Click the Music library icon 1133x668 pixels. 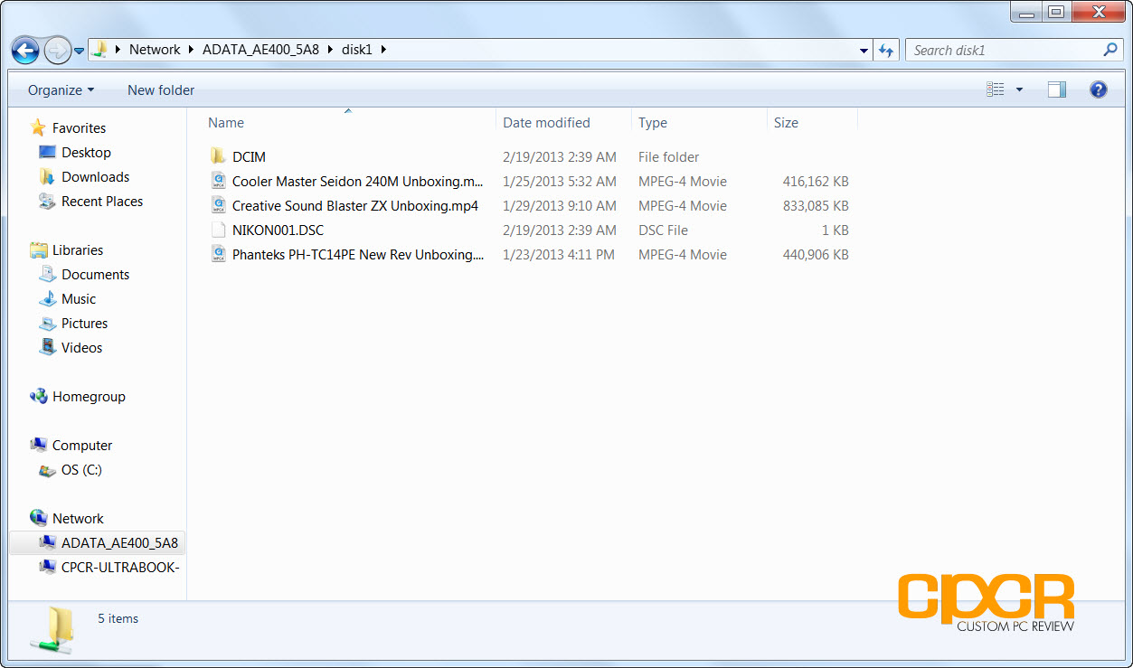click(x=47, y=298)
